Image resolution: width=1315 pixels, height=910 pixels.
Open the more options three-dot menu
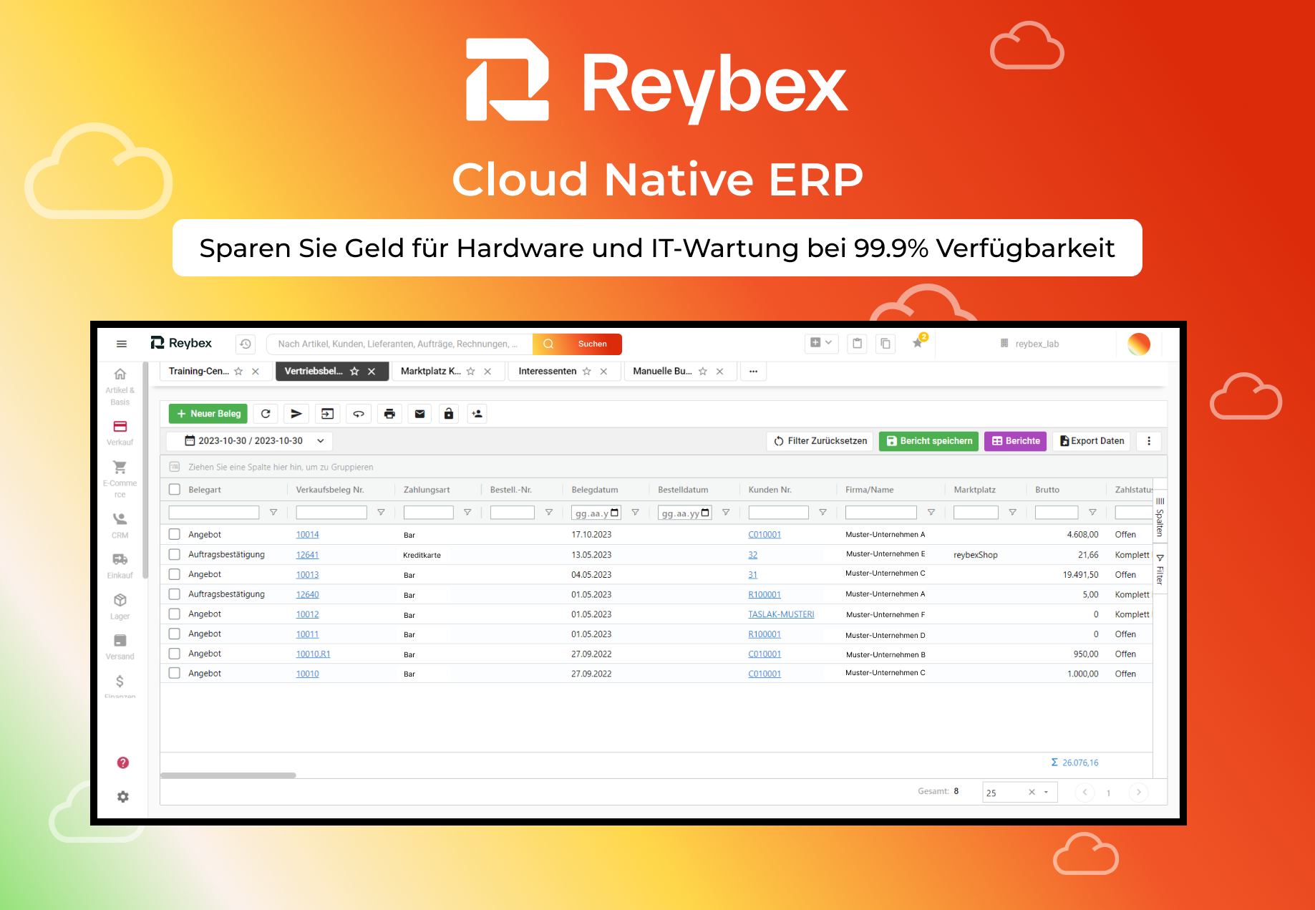click(1149, 441)
